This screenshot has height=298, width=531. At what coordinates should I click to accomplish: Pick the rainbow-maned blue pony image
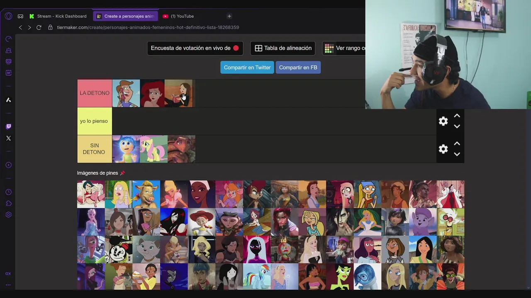click(257, 277)
